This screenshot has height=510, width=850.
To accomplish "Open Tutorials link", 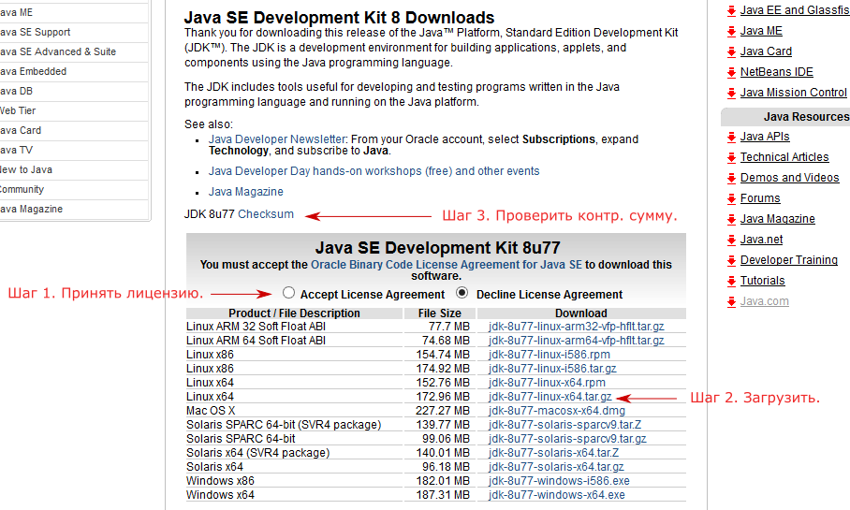I will click(x=763, y=281).
